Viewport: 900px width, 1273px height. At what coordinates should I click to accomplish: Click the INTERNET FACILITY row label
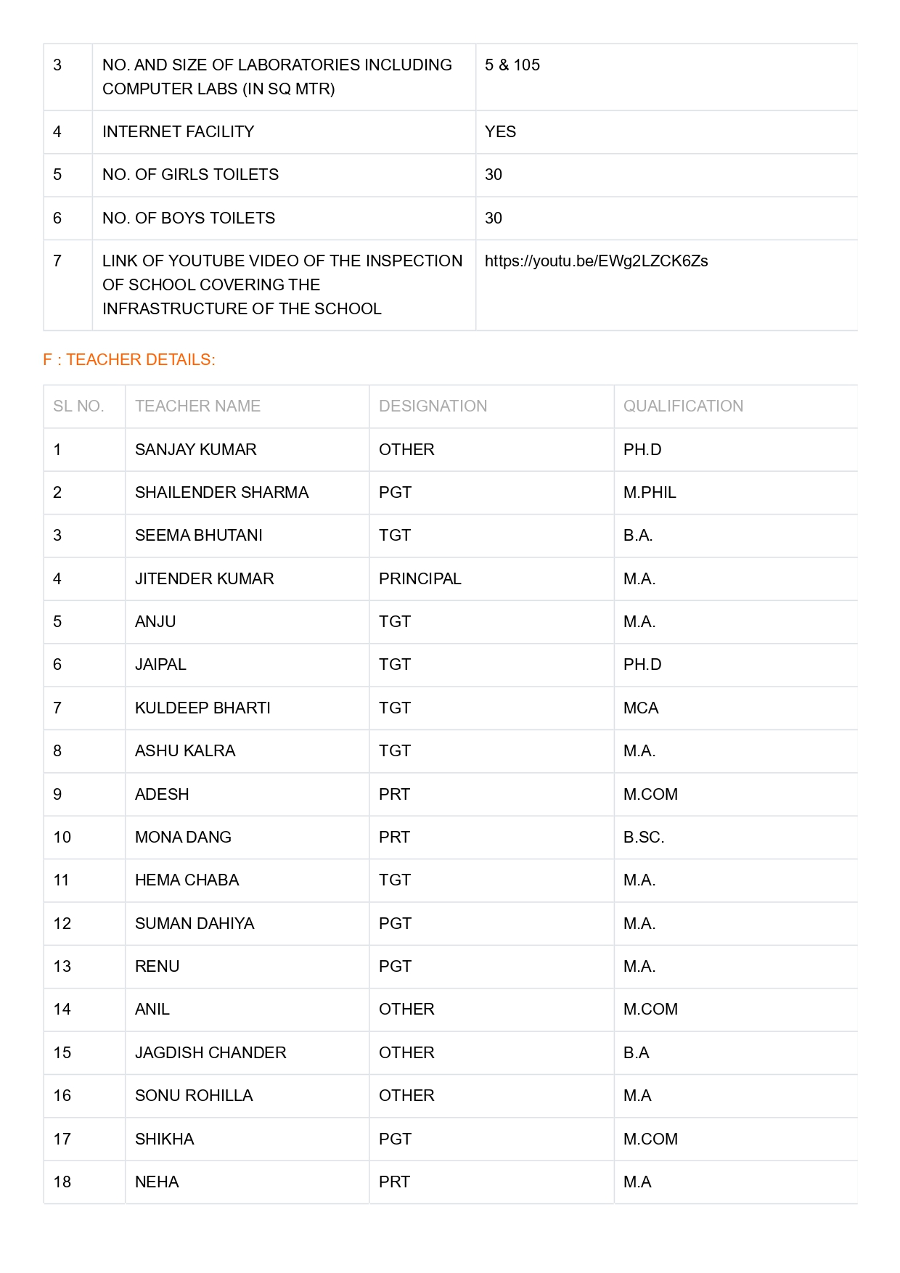pyautogui.click(x=178, y=132)
